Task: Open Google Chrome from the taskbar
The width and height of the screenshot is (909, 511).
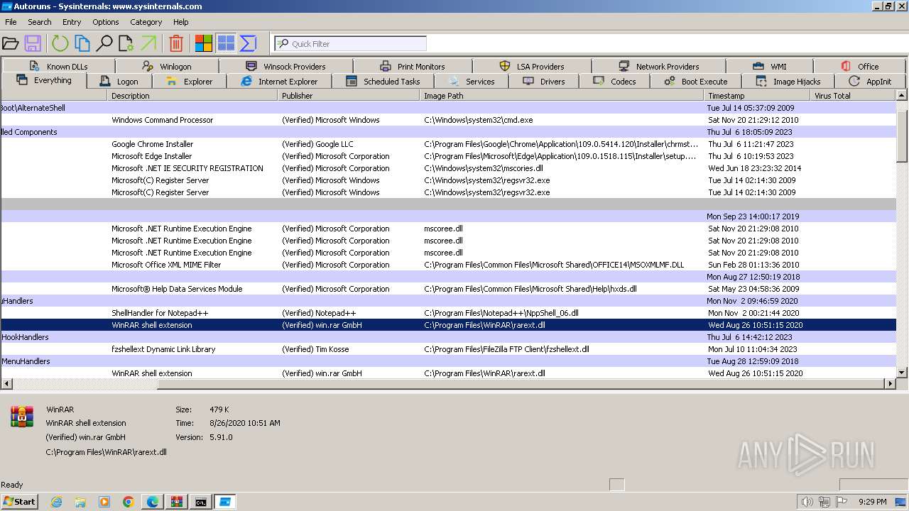Action: pyautogui.click(x=129, y=502)
